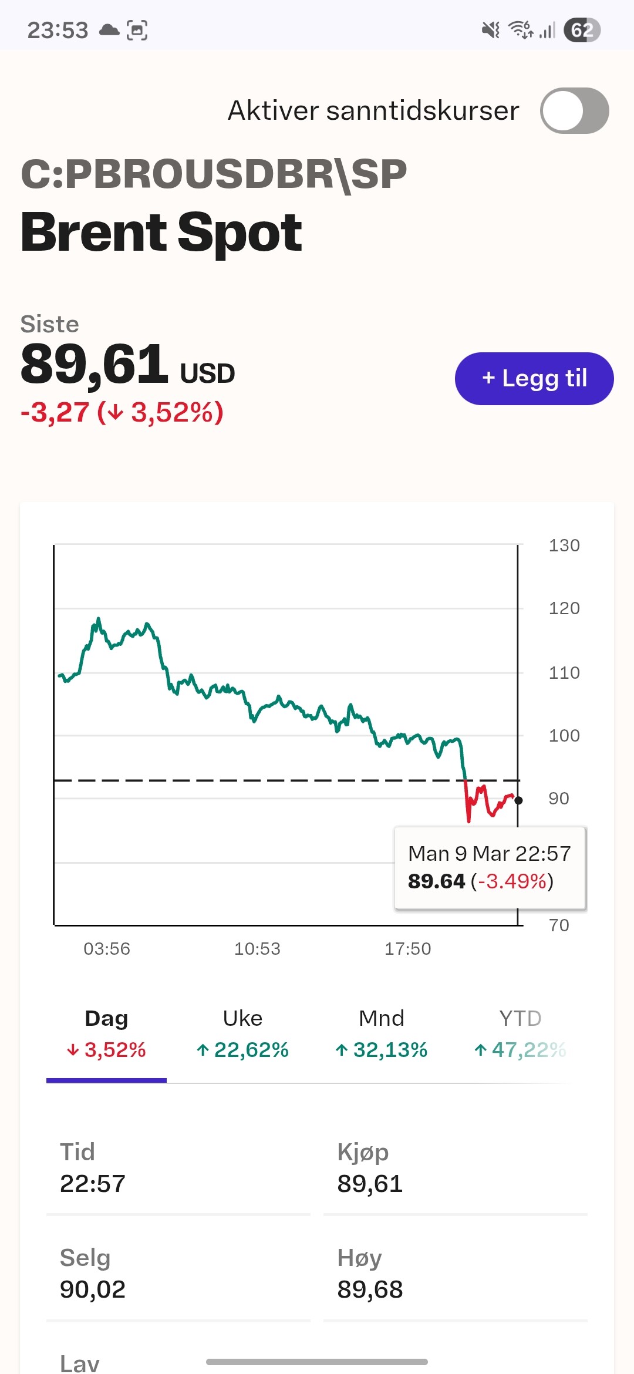Tap the + Legg til button
The width and height of the screenshot is (634, 1374).
click(x=534, y=379)
